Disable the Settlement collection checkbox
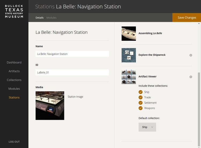 tap(140, 103)
